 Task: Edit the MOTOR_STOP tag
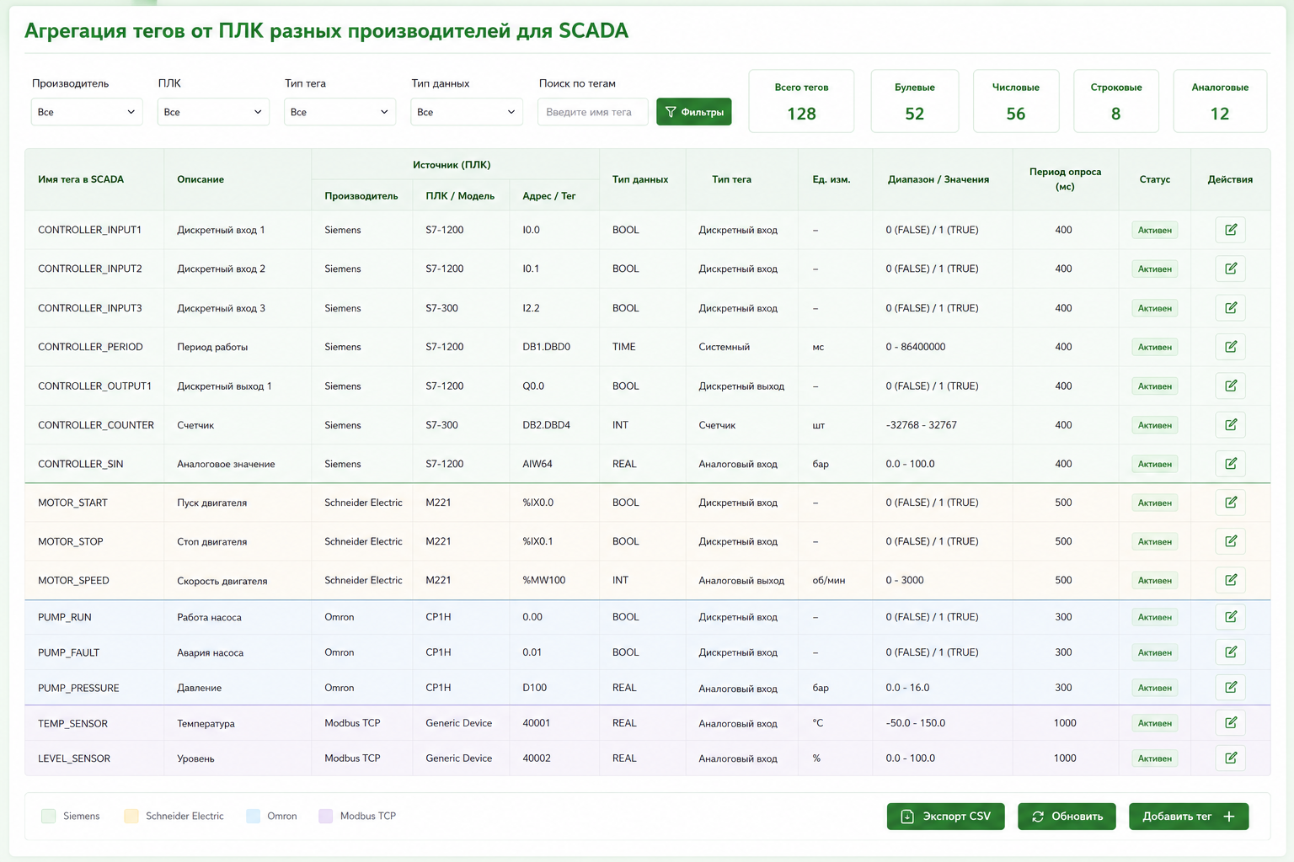[x=1230, y=541]
